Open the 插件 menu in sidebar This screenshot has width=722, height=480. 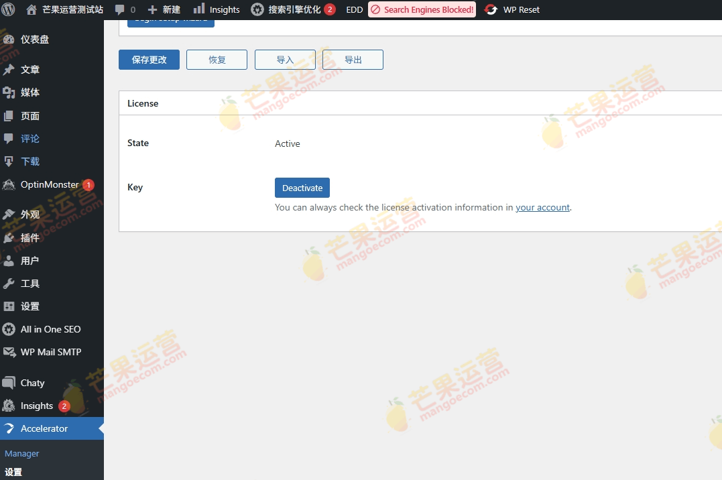[x=30, y=237]
